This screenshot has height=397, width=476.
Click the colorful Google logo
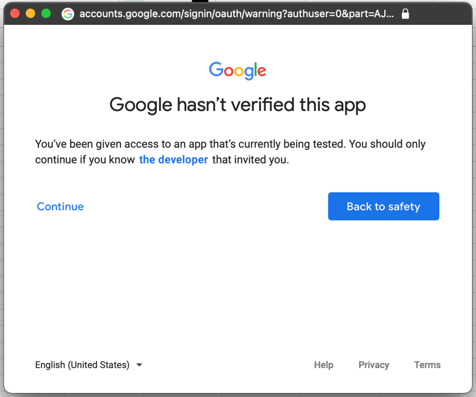point(237,70)
